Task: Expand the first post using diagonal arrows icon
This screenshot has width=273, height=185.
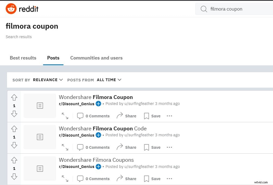Action: tap(65, 116)
